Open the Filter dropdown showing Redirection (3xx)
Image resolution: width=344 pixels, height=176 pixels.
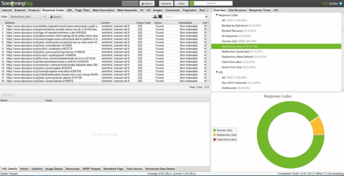coord(28,17)
